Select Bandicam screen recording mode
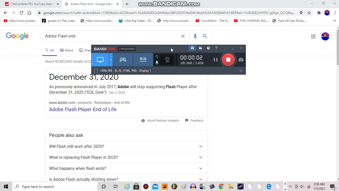Image resolution: width=339 pixels, height=191 pixels. pyautogui.click(x=100, y=60)
